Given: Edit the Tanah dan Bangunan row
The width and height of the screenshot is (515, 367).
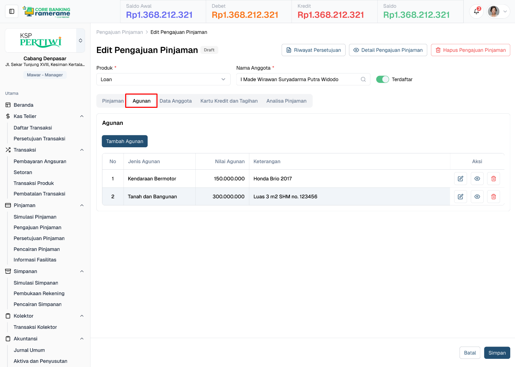Looking at the screenshot, I should [460, 197].
